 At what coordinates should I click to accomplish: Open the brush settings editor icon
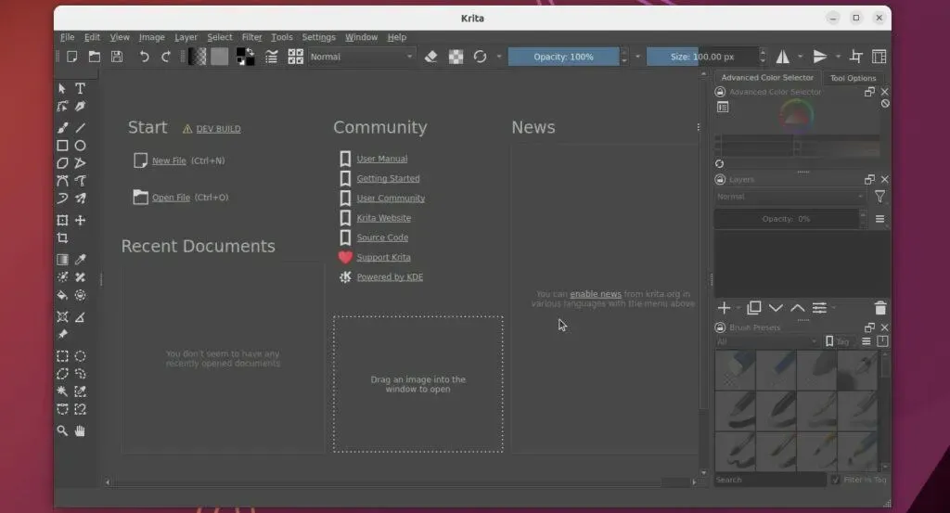coord(272,57)
